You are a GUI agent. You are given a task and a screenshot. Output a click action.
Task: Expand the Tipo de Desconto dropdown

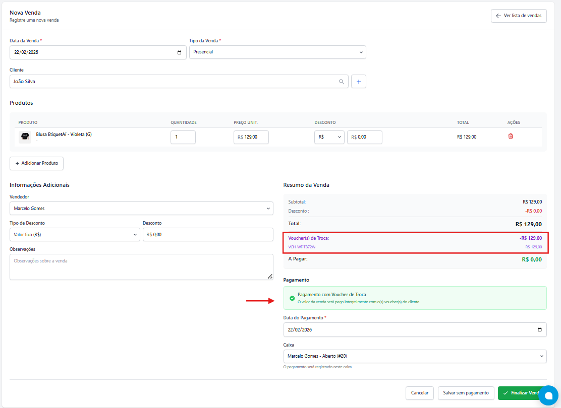click(x=75, y=235)
